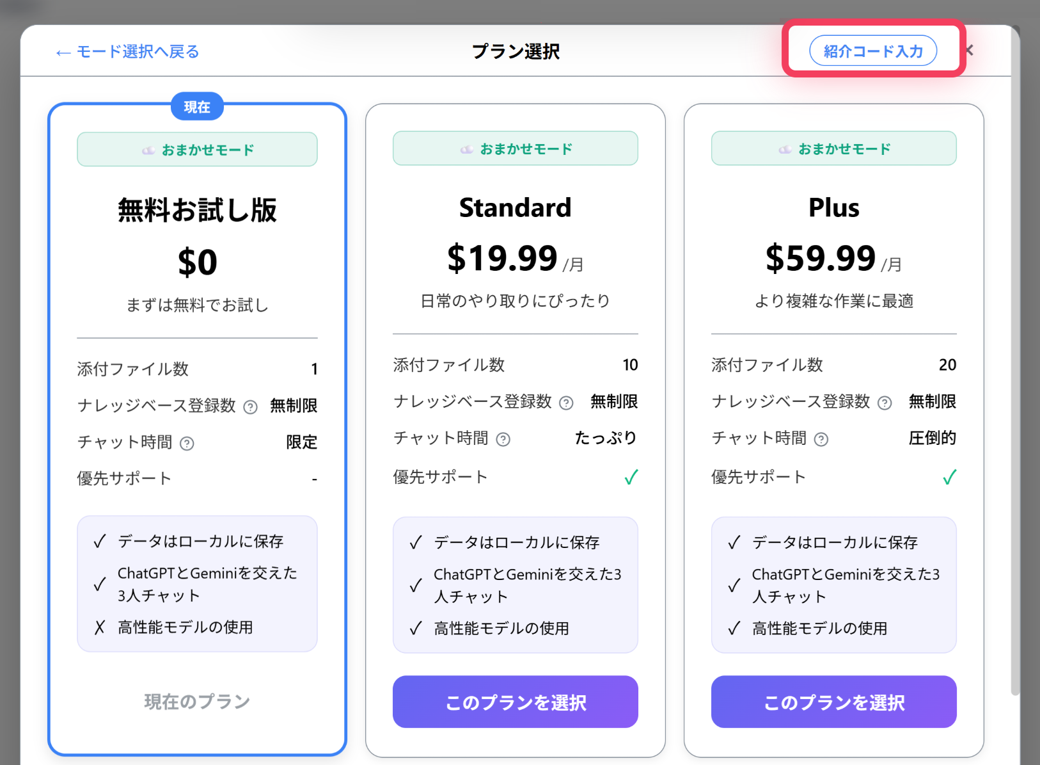This screenshot has width=1040, height=765.
Task: Select the Standard plan with このプランを選択
Action: (x=515, y=702)
